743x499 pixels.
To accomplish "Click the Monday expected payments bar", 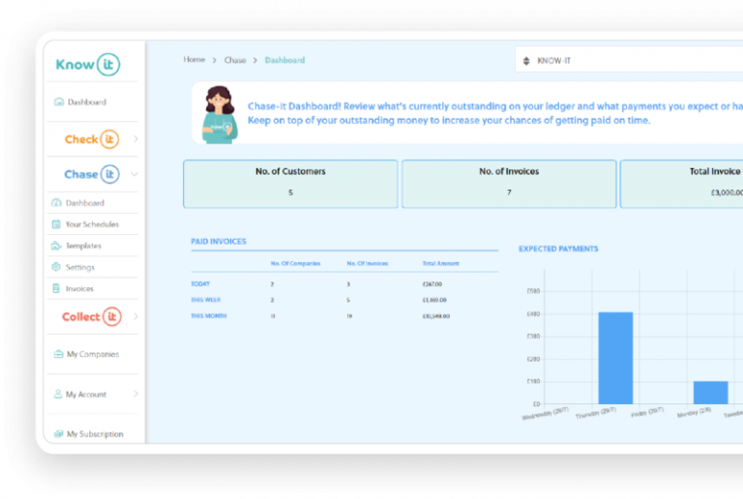I will (x=711, y=393).
